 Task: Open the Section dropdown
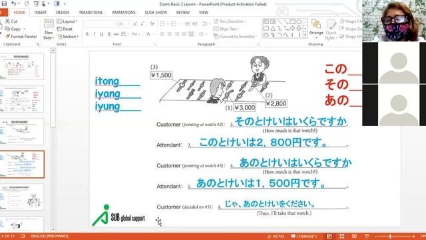68,37
